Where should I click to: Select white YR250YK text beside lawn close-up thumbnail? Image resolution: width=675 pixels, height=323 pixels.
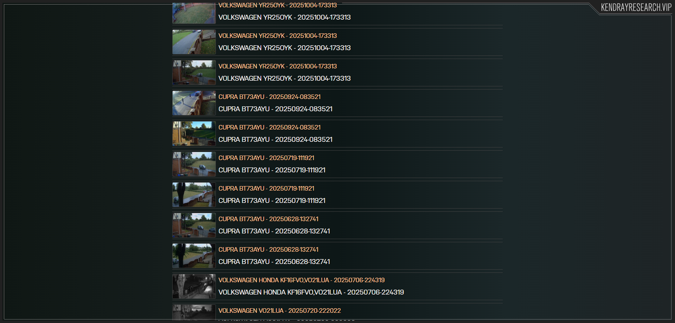click(x=285, y=18)
